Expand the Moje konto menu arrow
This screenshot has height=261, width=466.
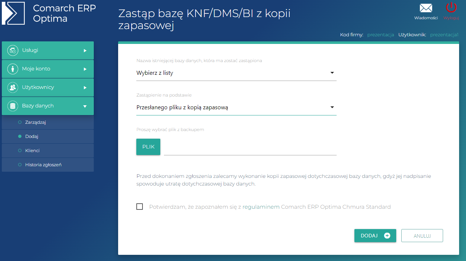(x=85, y=69)
